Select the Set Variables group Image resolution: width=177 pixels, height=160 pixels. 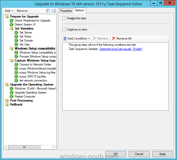[24, 28]
